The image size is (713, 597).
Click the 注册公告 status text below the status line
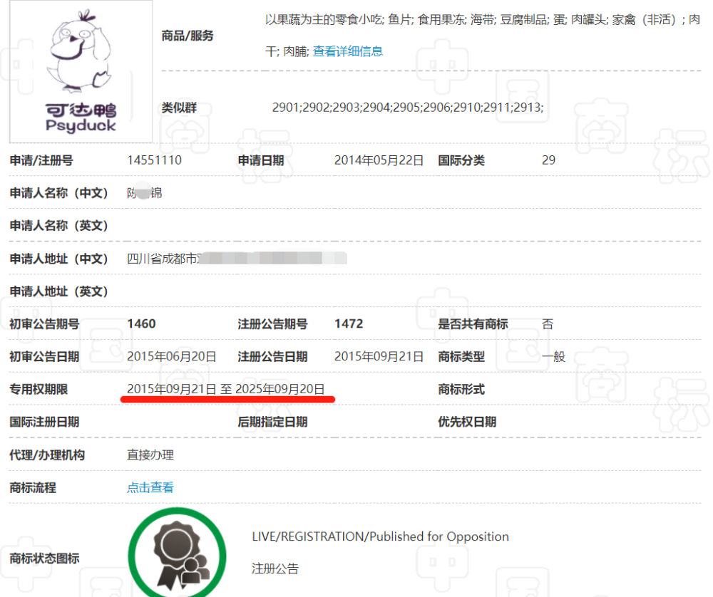click(275, 569)
